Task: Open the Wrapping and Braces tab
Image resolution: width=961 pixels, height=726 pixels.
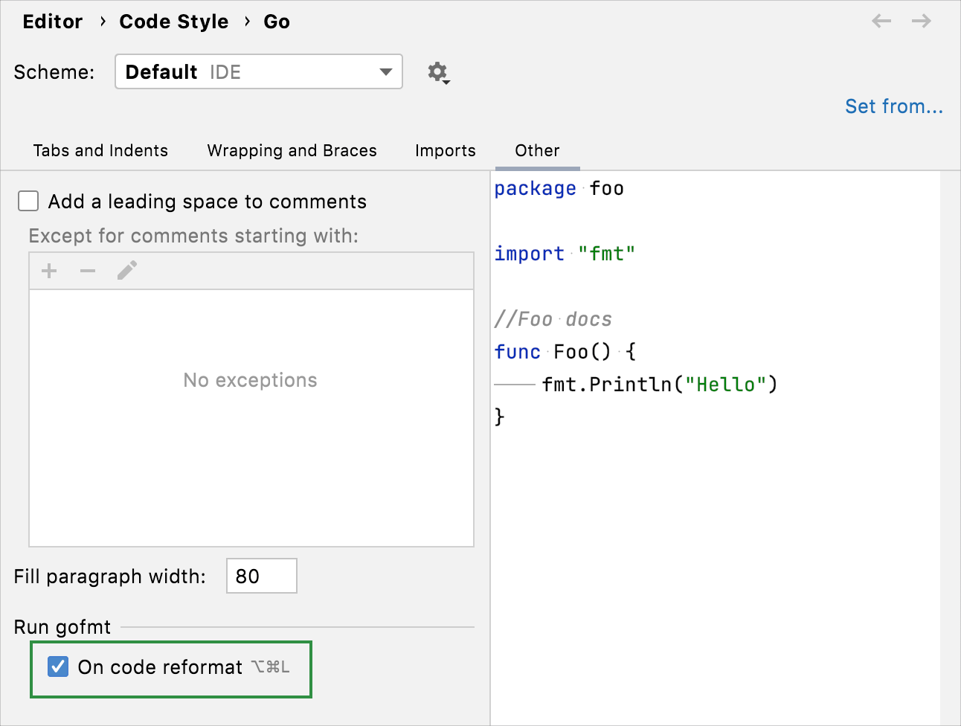Action: [x=292, y=150]
